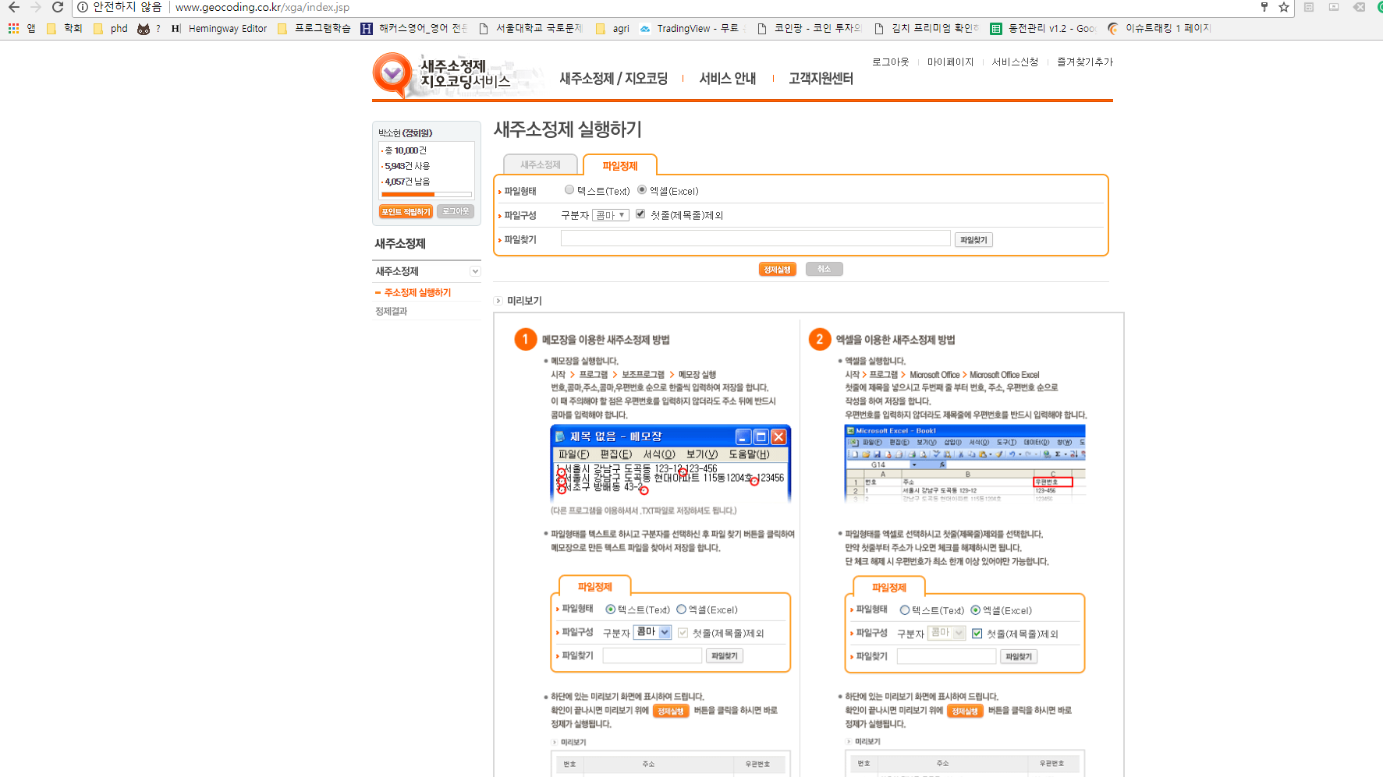Click the first gray extension icon in toolbar
Screen dimensions: 1383x777
(x=1309, y=7)
